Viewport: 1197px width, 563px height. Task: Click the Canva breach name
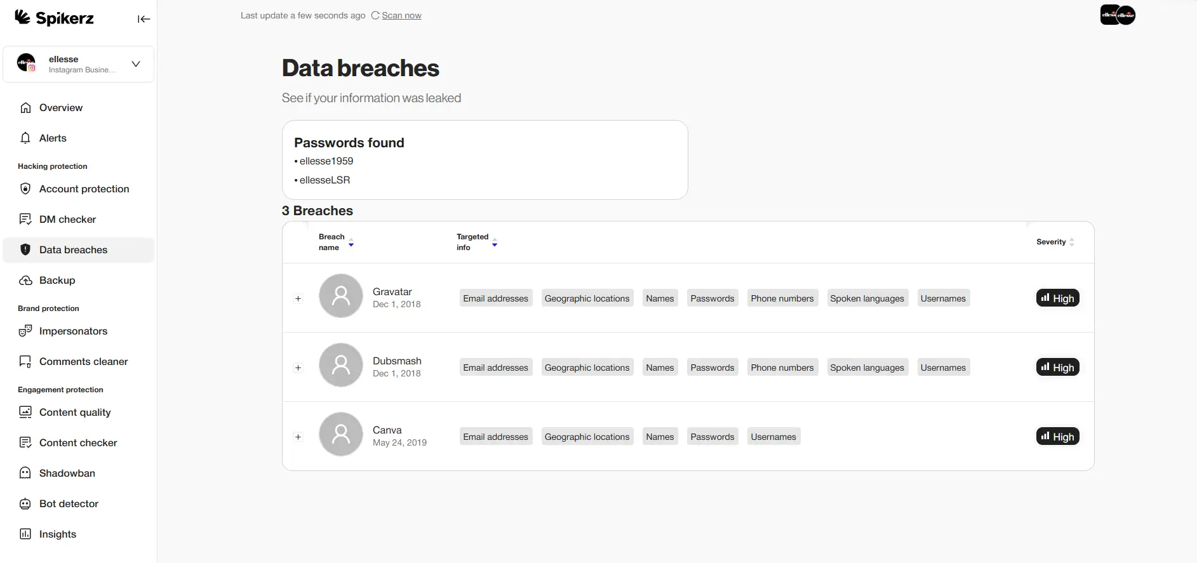point(387,430)
